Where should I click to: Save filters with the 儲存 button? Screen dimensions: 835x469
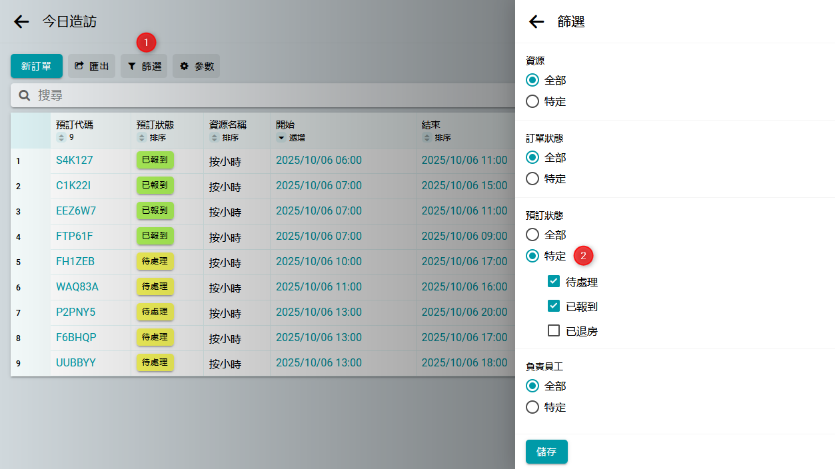pyautogui.click(x=546, y=452)
